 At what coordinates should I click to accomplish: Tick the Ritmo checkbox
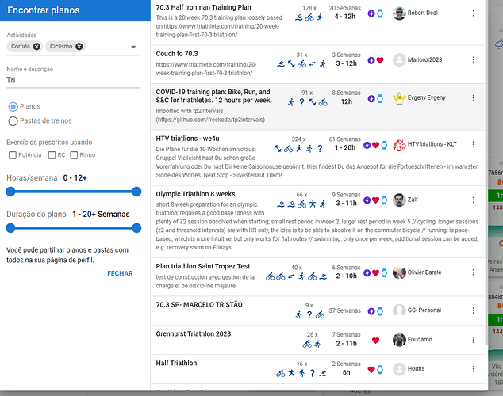click(x=74, y=155)
